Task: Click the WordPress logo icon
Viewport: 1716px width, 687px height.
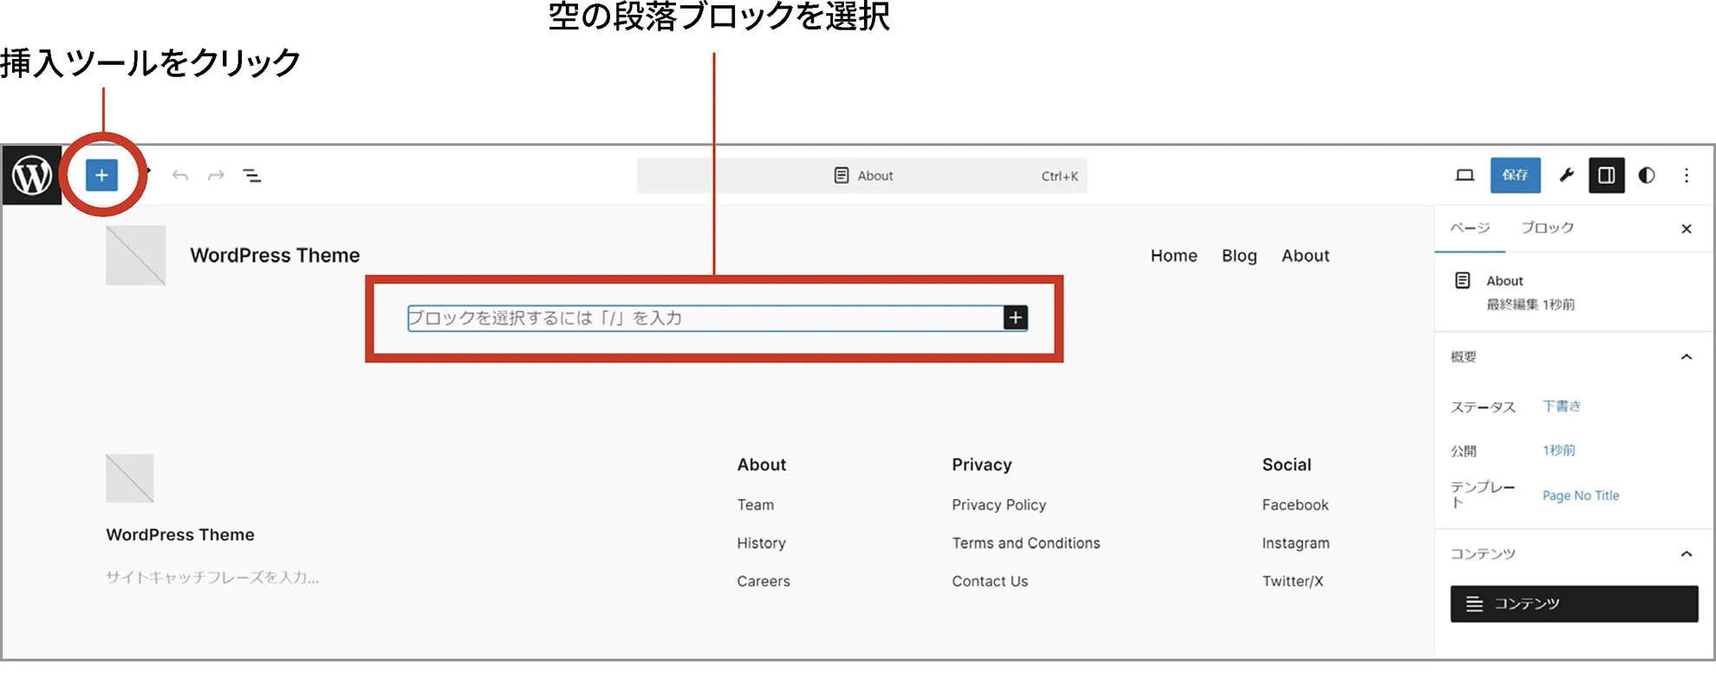Action: pyautogui.click(x=32, y=176)
